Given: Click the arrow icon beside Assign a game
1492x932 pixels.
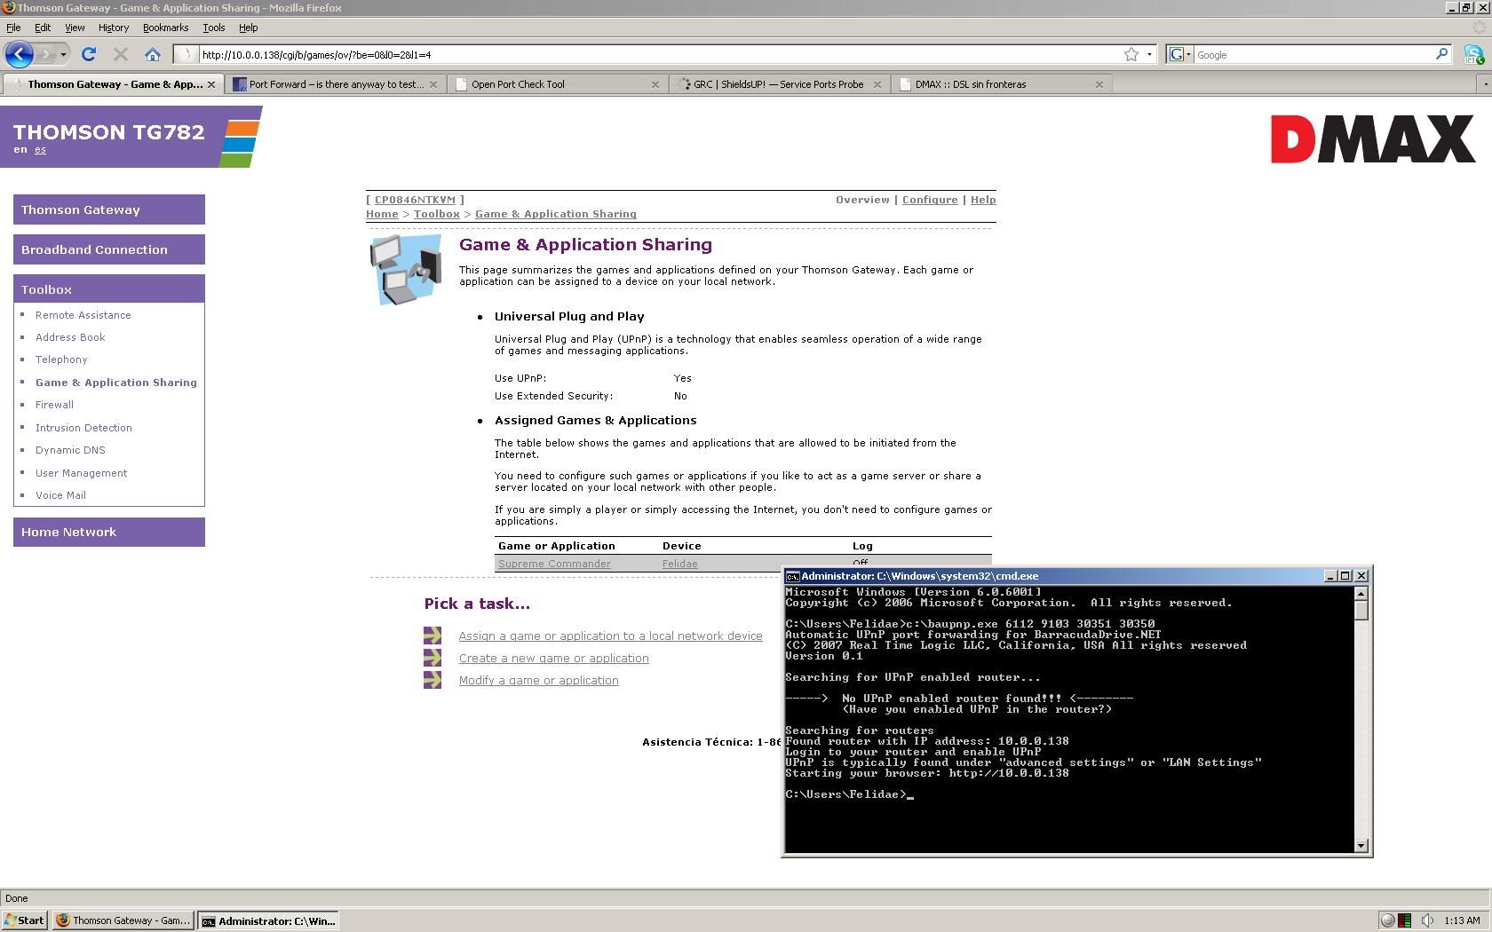Looking at the screenshot, I should click(433, 636).
